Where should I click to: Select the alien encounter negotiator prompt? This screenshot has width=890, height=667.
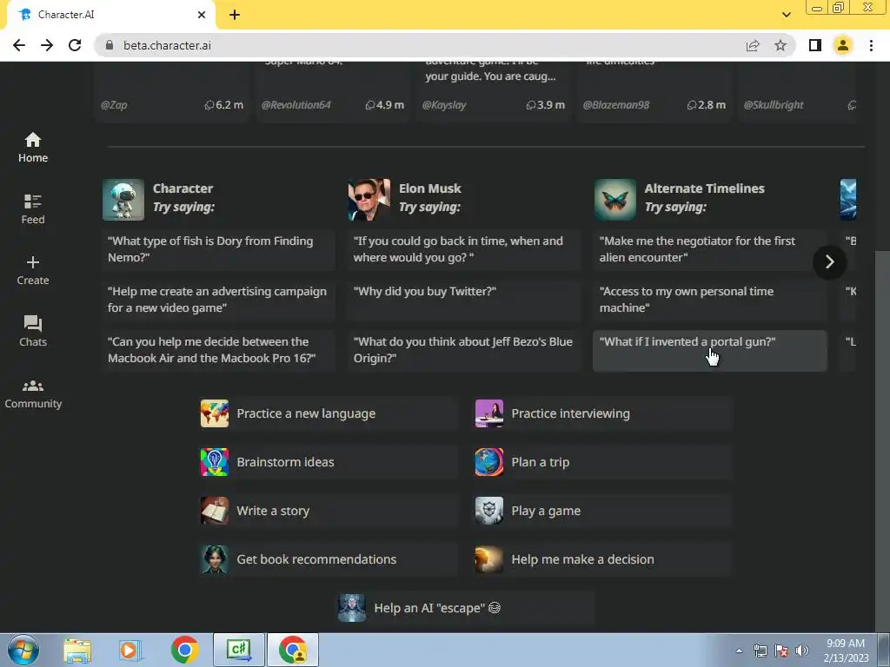coord(710,249)
